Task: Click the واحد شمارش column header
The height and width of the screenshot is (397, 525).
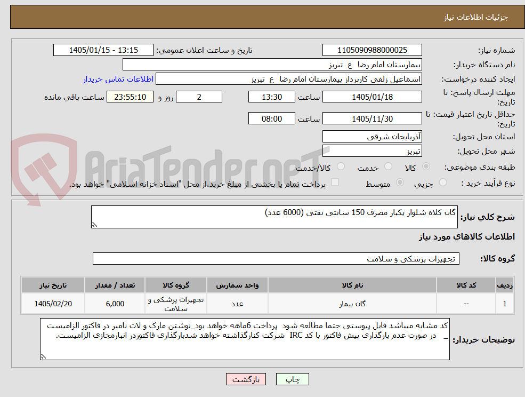Action: 237,285
